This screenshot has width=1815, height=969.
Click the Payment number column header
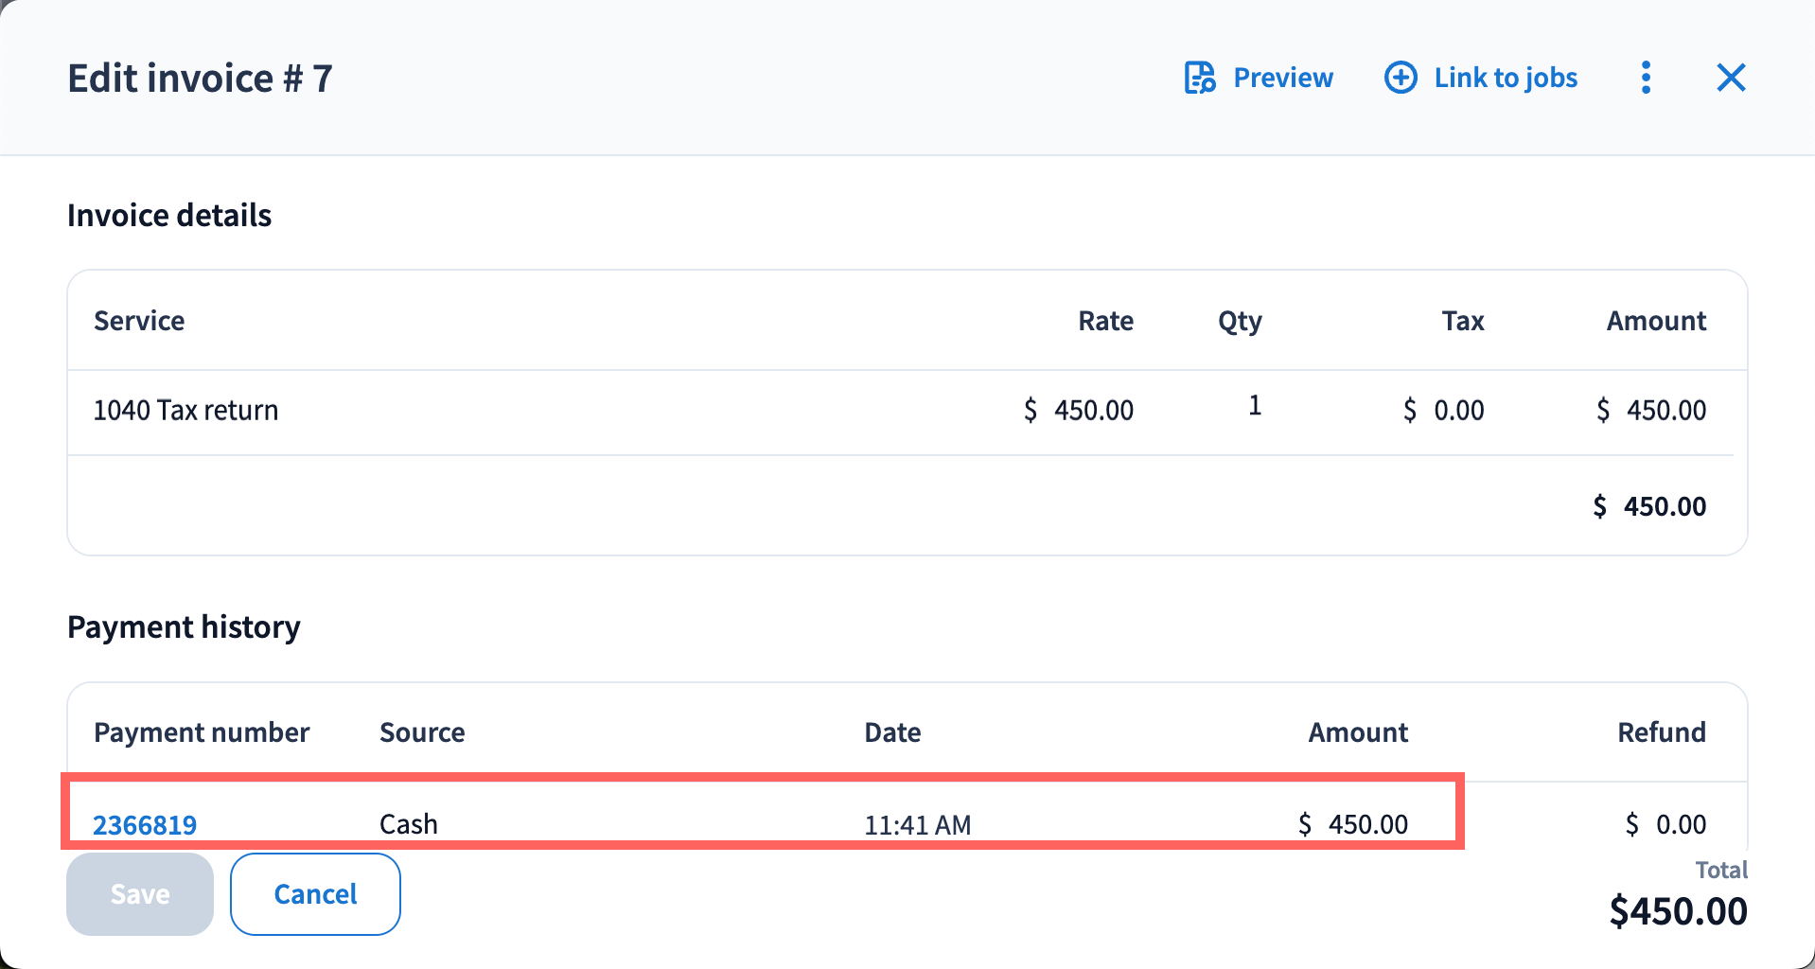click(202, 732)
